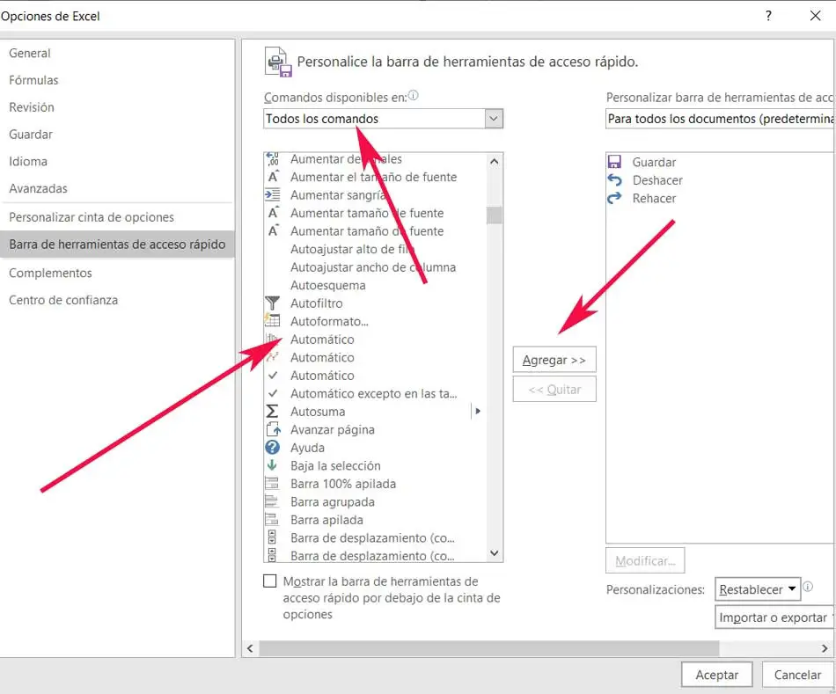Confirm with the Aceptar button
The image size is (836, 694).
716,675
